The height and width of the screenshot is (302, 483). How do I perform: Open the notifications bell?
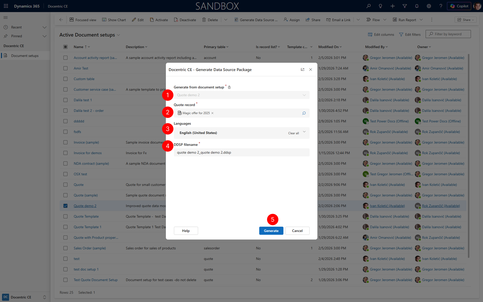tap(417, 6)
